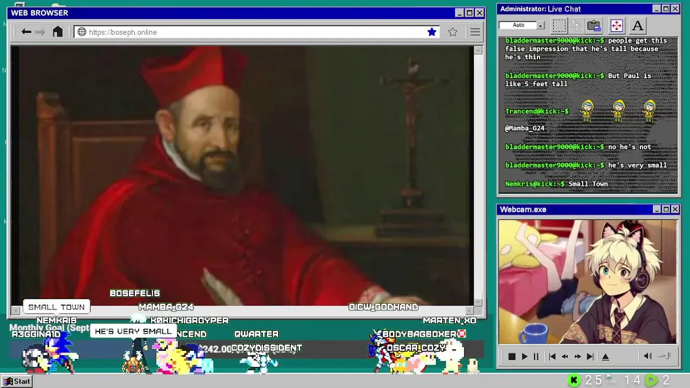Minimize the Web Browser window
690x388 pixels.
tap(459, 12)
